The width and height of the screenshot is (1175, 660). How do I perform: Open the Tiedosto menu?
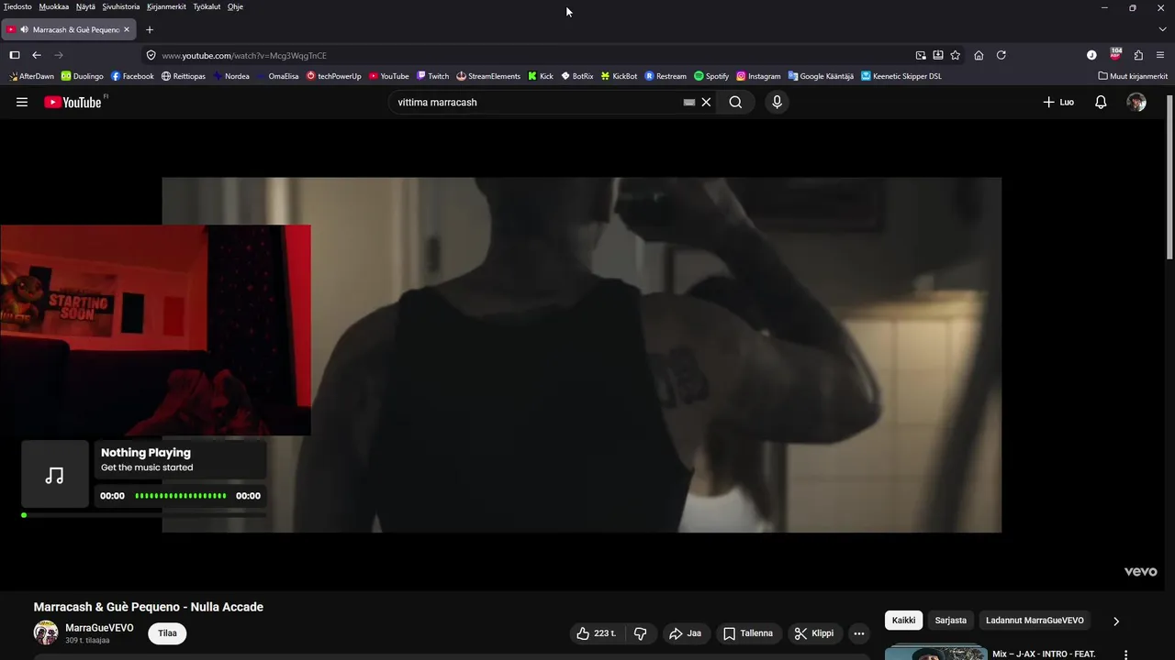pyautogui.click(x=17, y=6)
